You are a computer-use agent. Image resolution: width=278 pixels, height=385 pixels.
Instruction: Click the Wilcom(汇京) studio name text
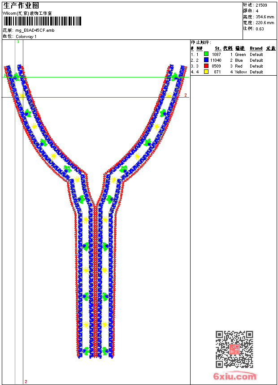click(x=27, y=13)
